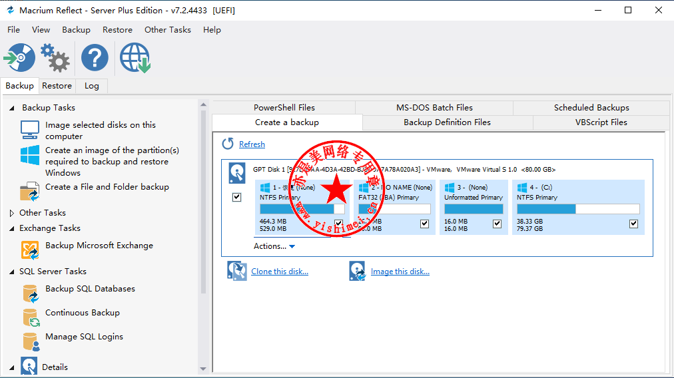The width and height of the screenshot is (674, 378).
Task: Open the File menu
Action: pos(13,30)
